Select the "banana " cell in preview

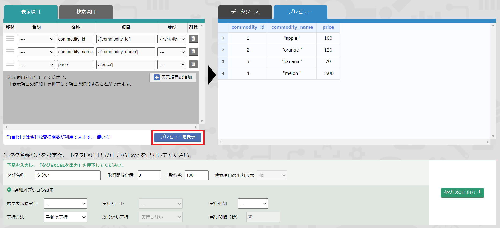point(292,62)
